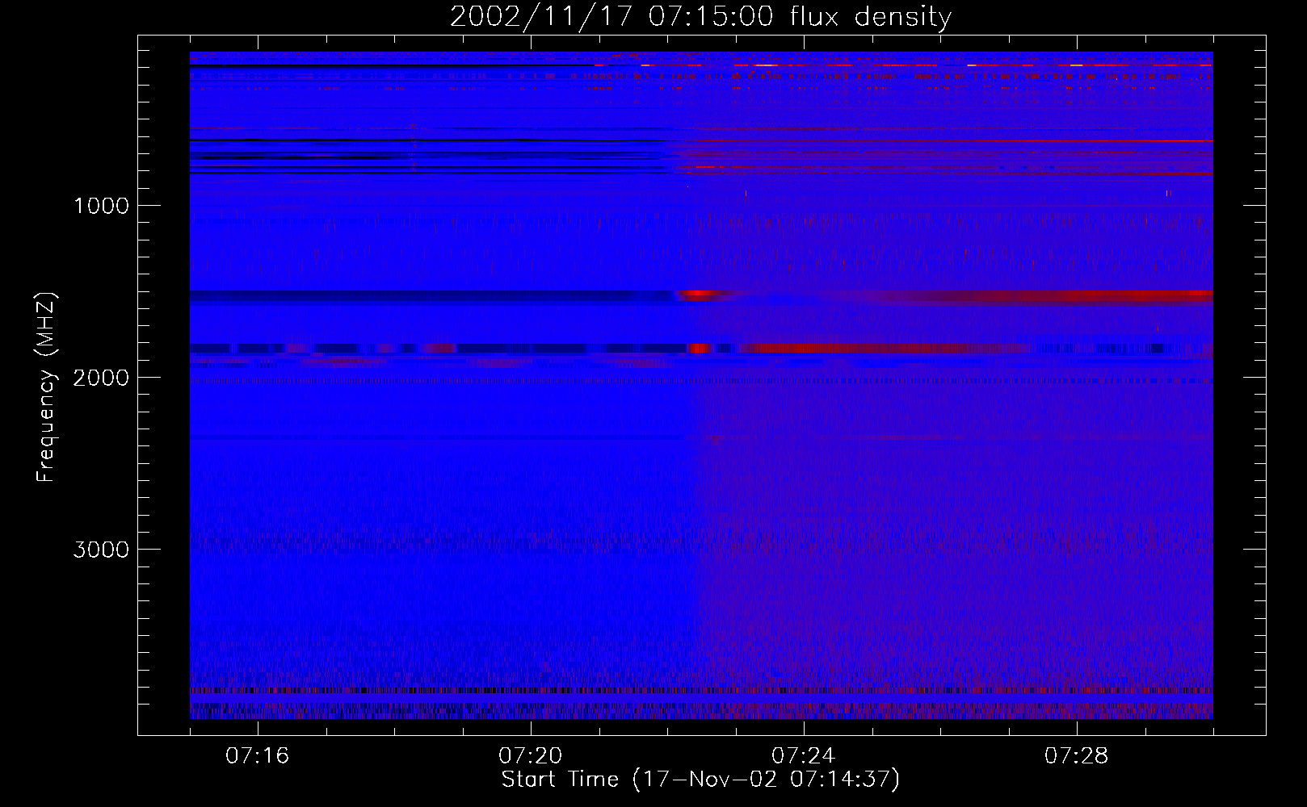
Task: Click the 'Start Time (17-Nov-02 07:14:37)' label
Action: (700, 780)
